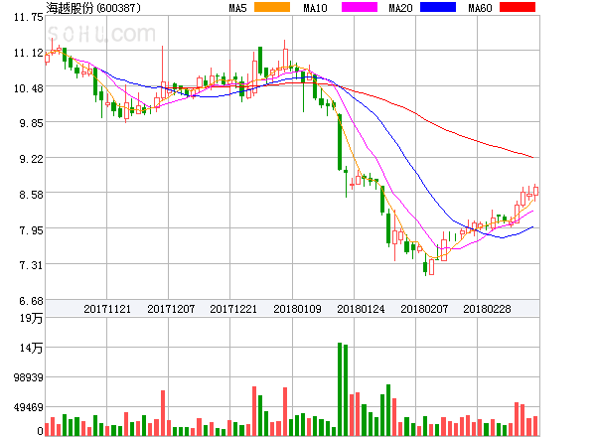
Task: Click the 20180207 date label
Action: coord(424,309)
